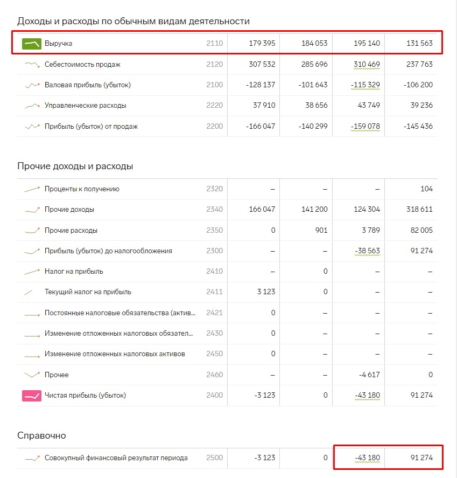Click trend icon next to Прочее
The width and height of the screenshot is (457, 478).
(32, 375)
